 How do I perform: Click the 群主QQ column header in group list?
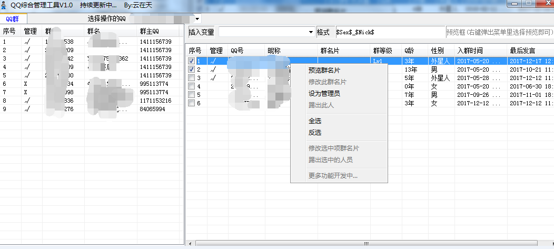tap(159, 32)
